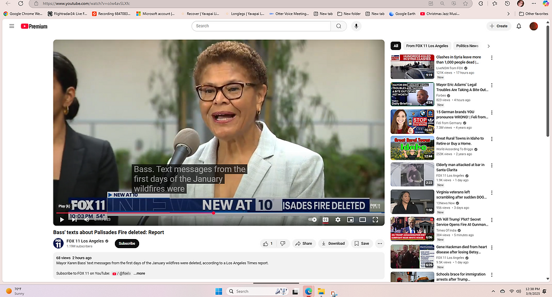The height and width of the screenshot is (297, 552).
Task: Toggle closed captions in player
Action: [326, 220]
